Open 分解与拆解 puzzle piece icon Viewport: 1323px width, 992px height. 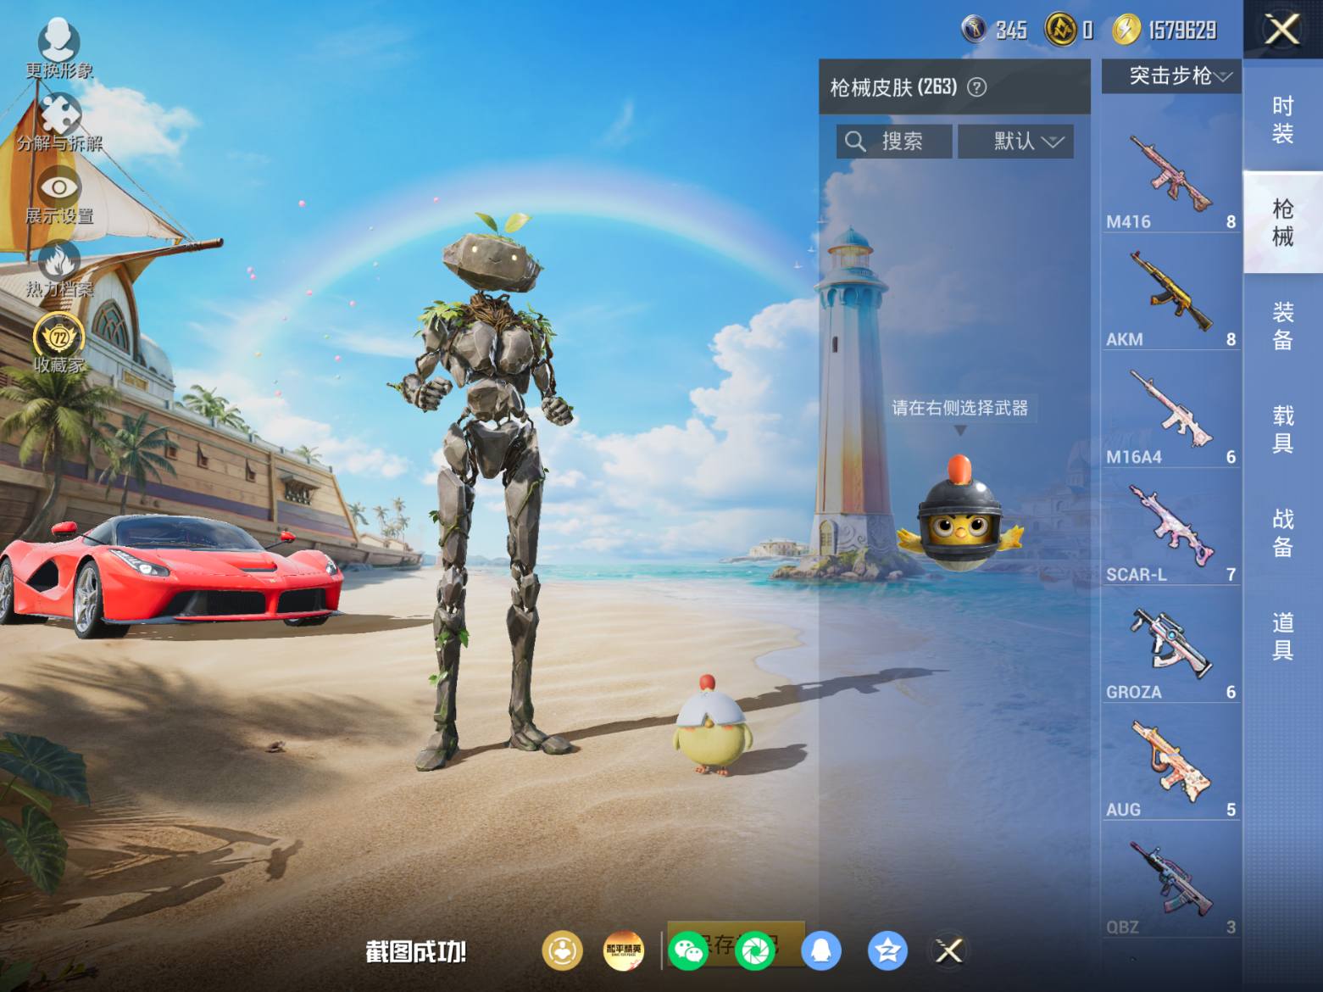[x=59, y=123]
